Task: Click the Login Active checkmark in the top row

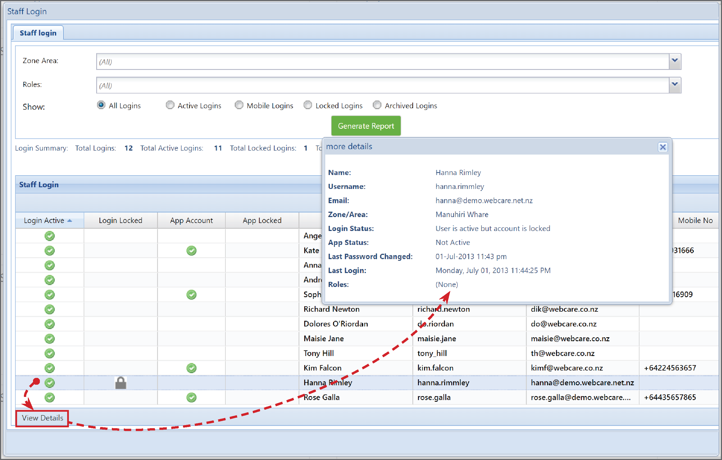Action: [50, 236]
